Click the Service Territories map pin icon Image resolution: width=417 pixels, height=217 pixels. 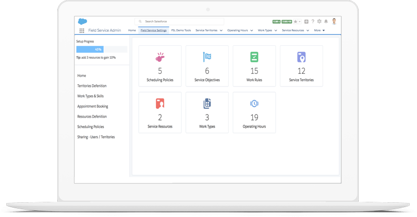point(301,57)
